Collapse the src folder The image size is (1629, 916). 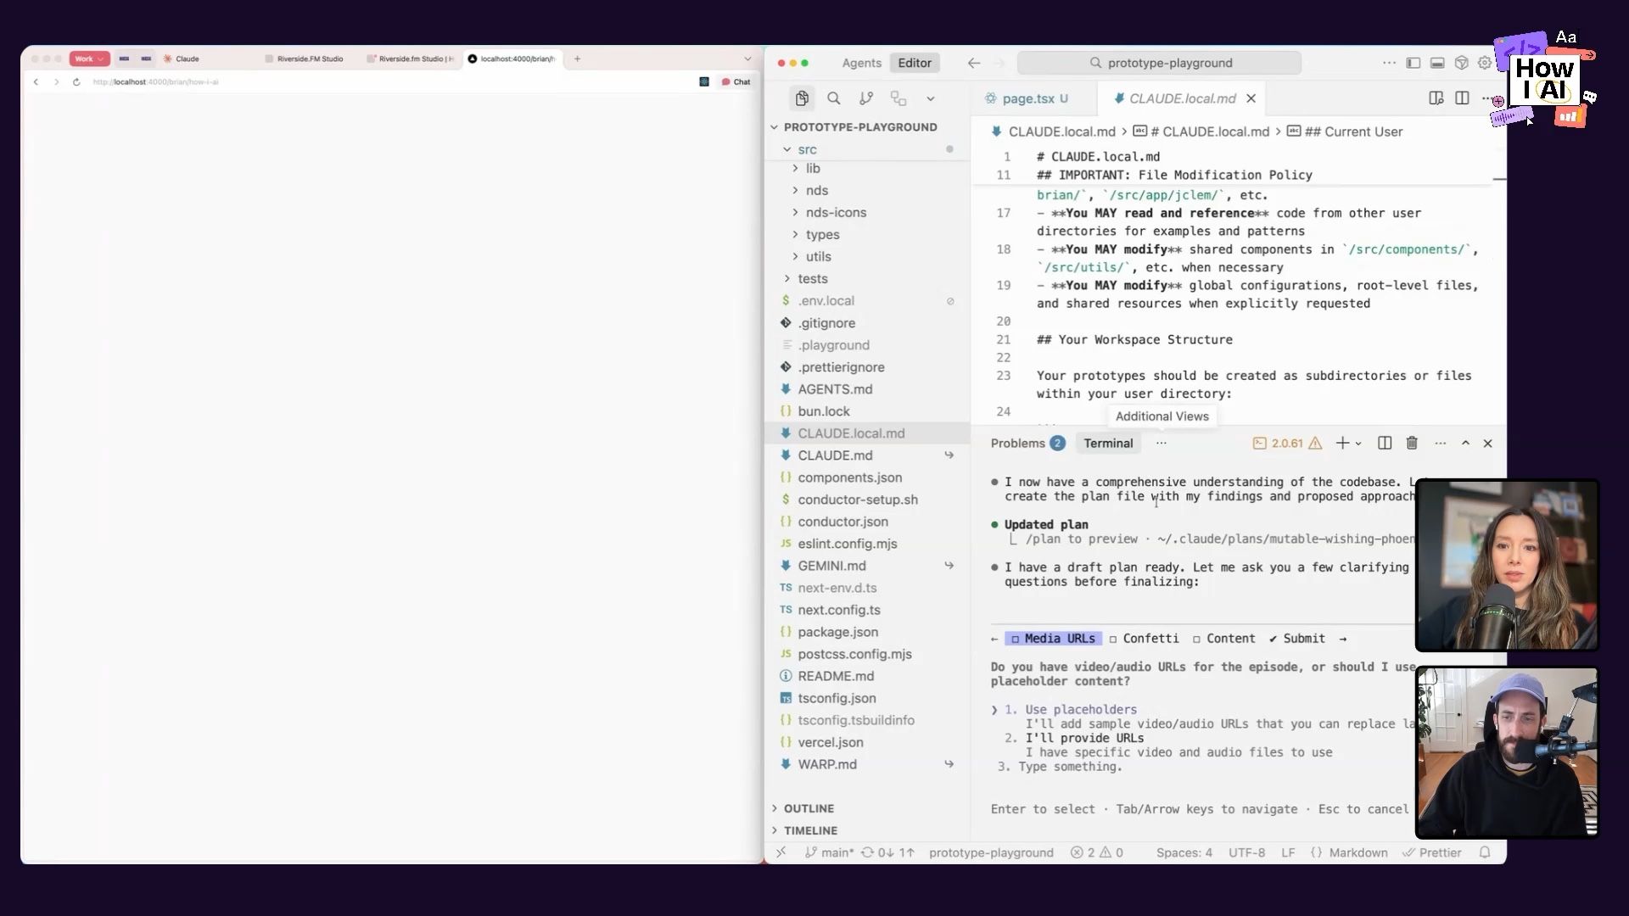pyautogui.click(x=807, y=149)
